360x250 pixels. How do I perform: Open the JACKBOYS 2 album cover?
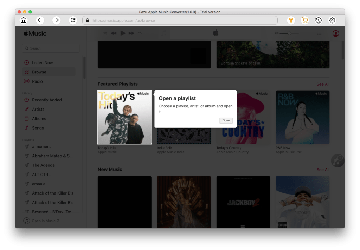(243, 202)
